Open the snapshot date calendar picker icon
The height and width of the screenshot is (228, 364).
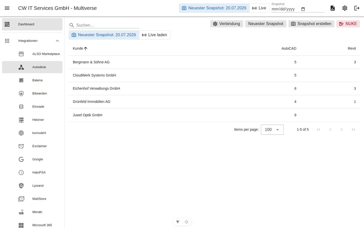pyautogui.click(x=303, y=9)
